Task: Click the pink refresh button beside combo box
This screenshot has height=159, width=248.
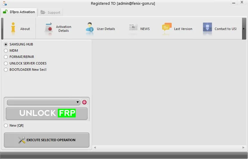Action: pyautogui.click(x=84, y=102)
